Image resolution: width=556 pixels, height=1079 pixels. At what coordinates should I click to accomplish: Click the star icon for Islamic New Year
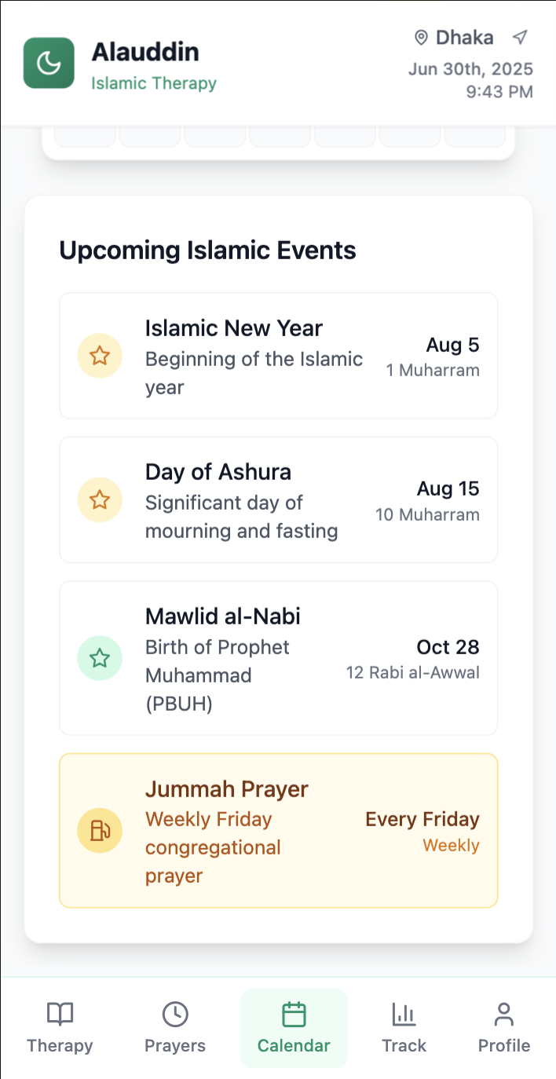[x=100, y=356]
